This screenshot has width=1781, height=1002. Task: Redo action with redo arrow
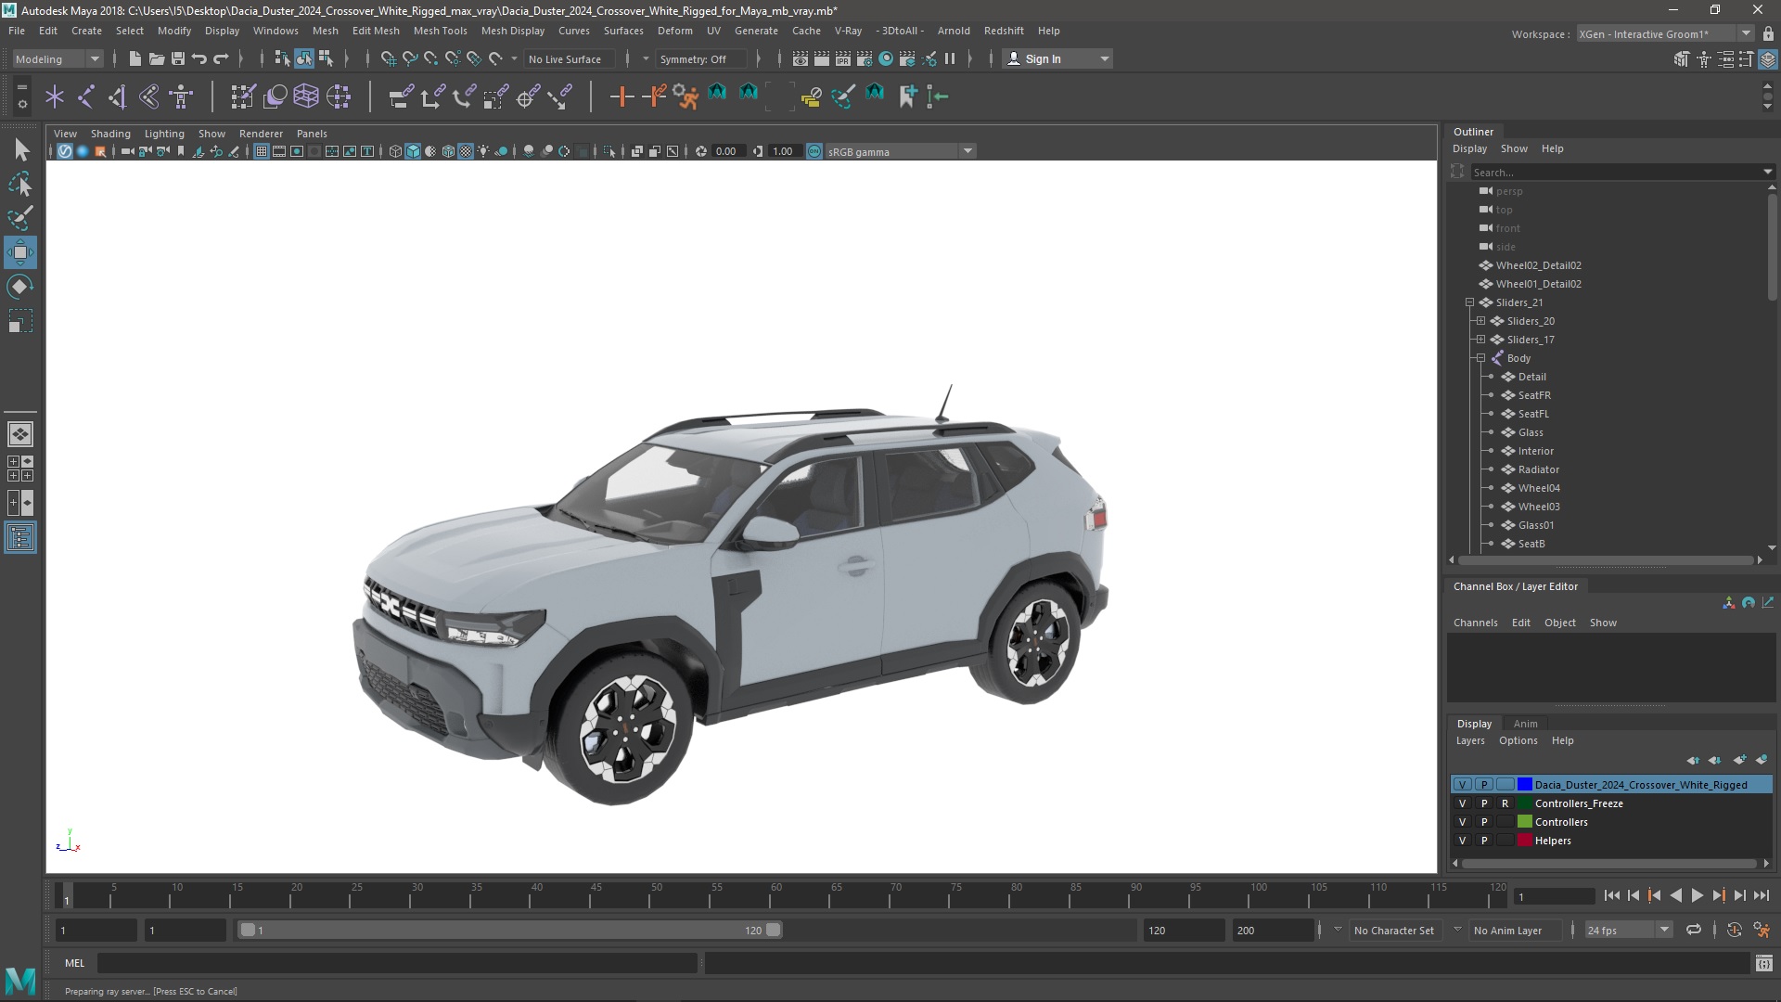(x=221, y=58)
